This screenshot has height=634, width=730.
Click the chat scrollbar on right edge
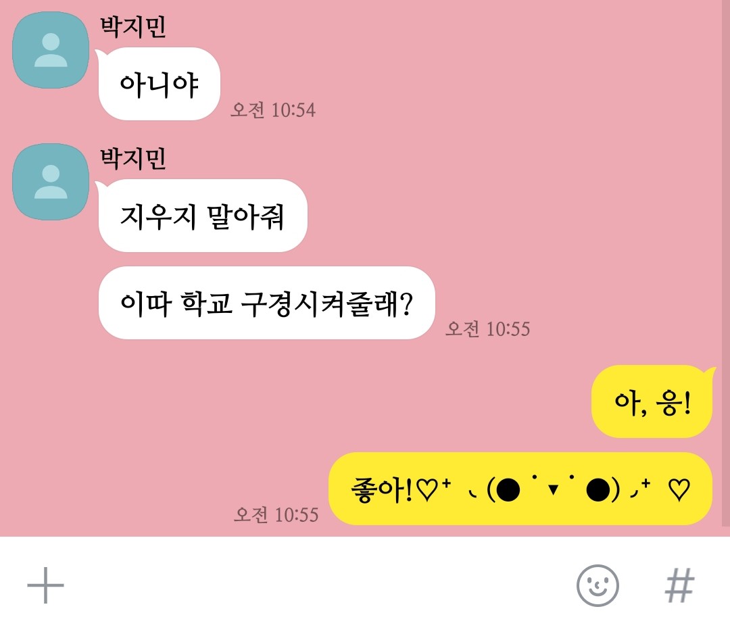coord(726,263)
